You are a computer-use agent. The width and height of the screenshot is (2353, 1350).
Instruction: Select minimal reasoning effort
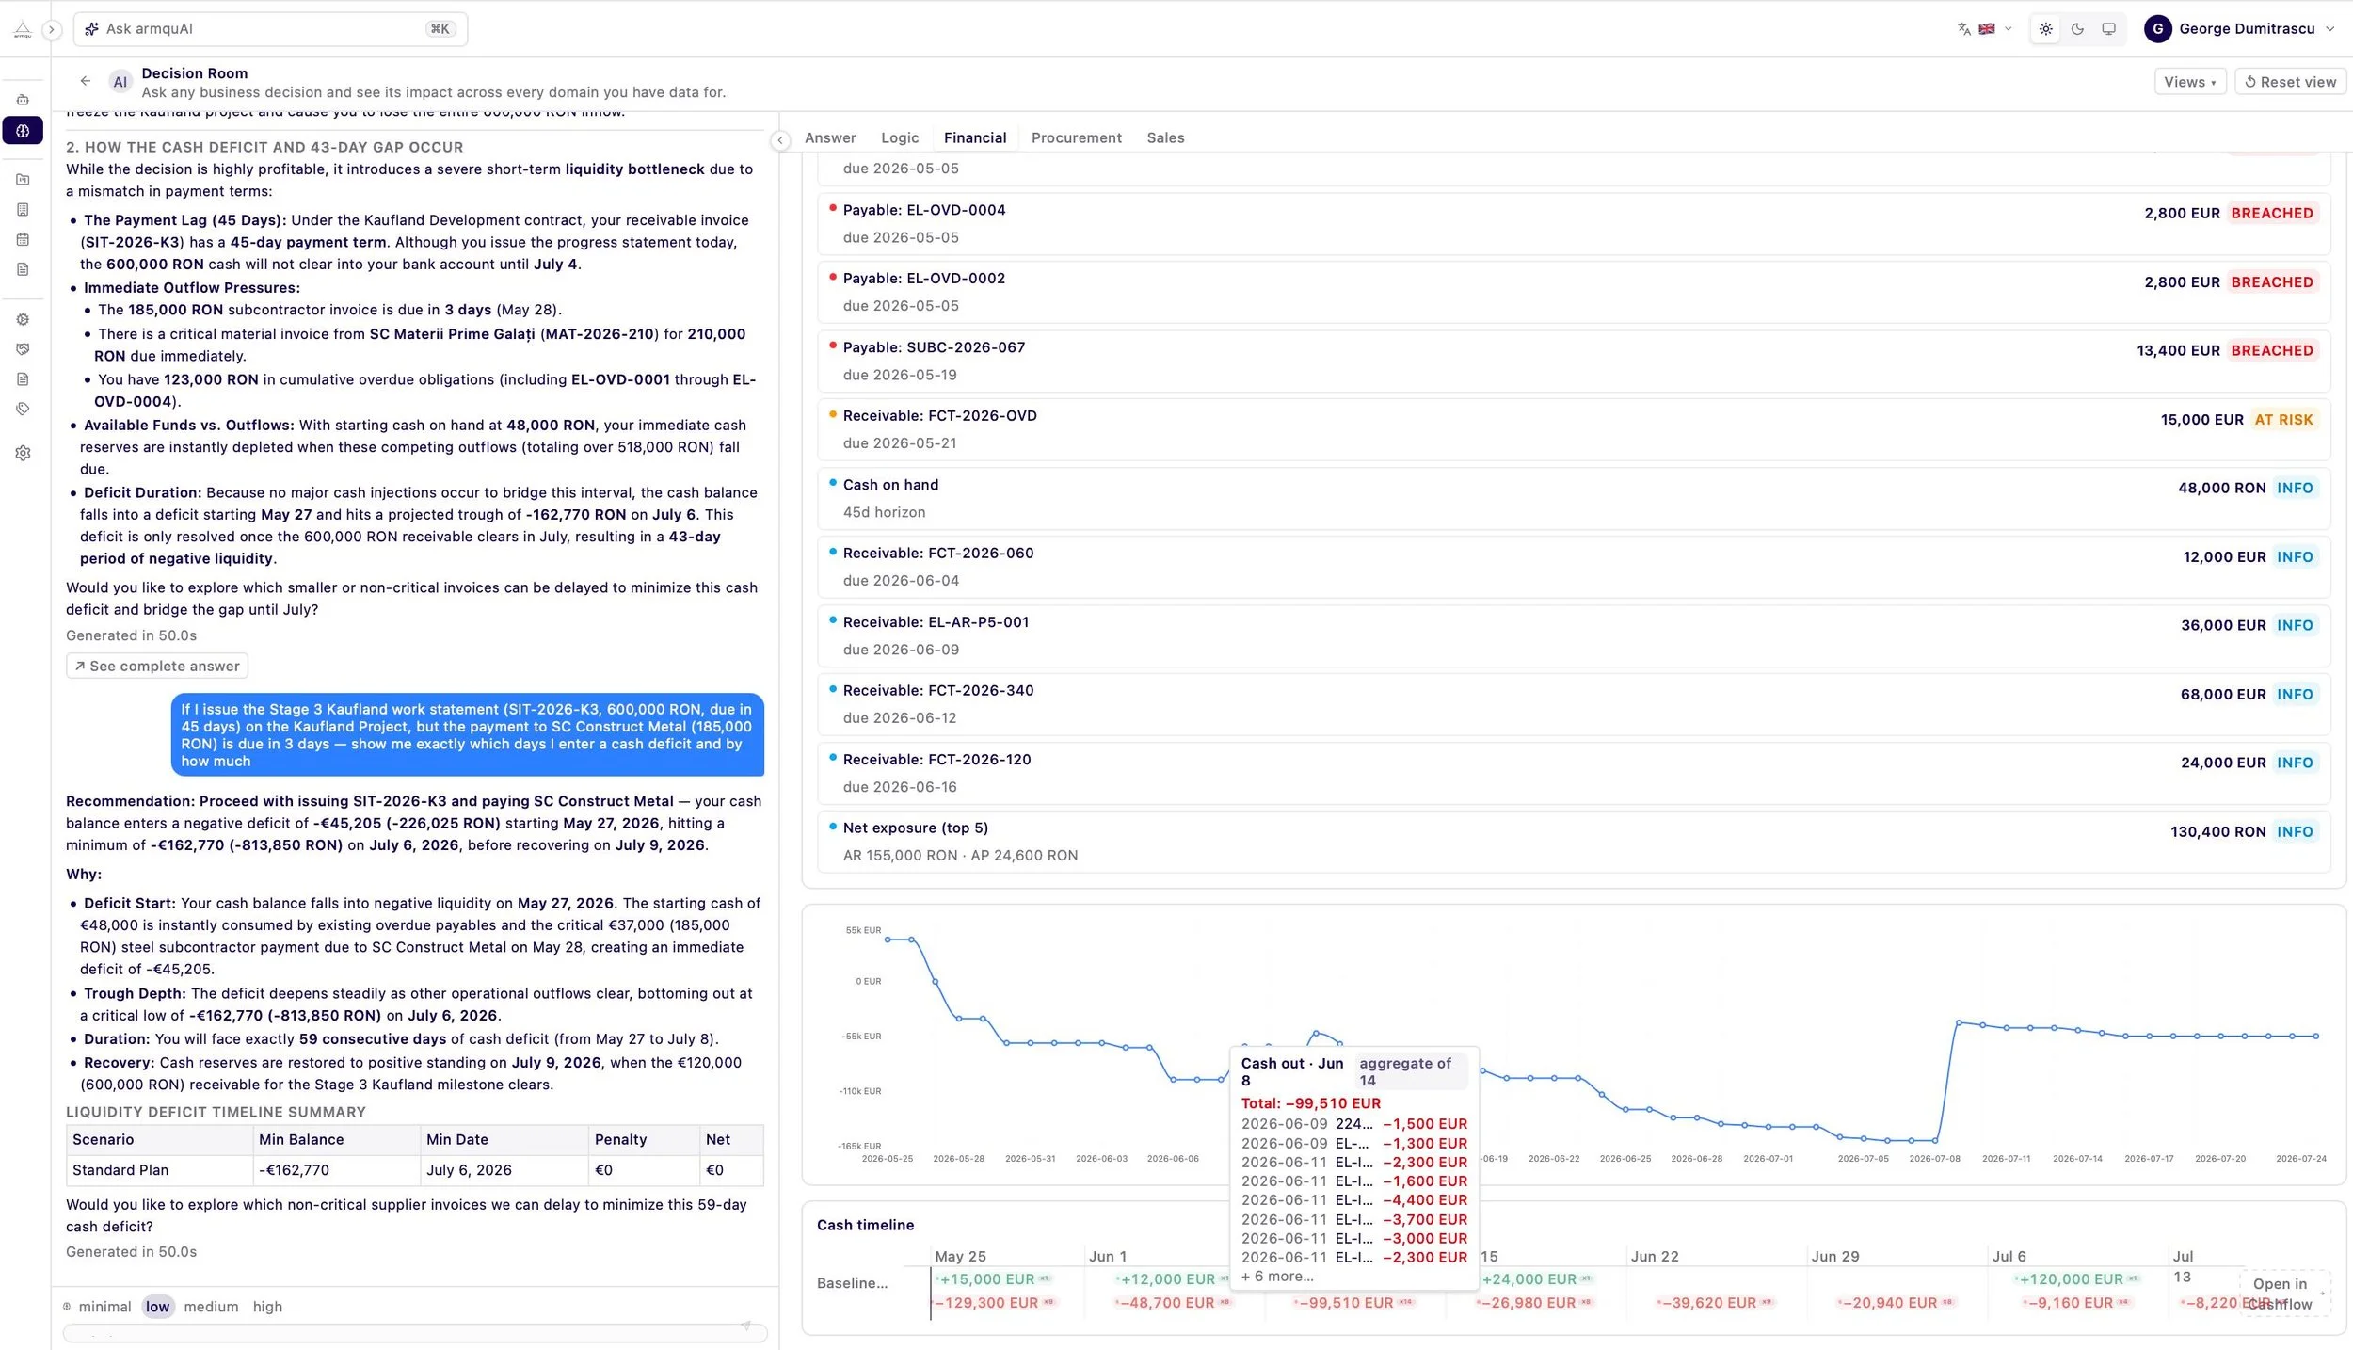[x=104, y=1307]
